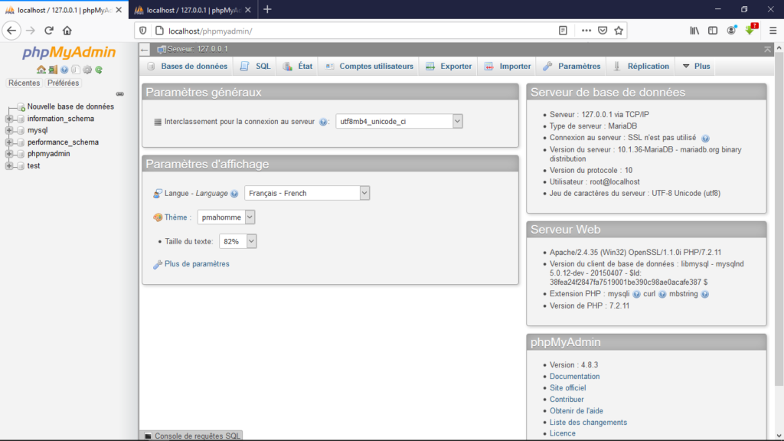Expand the mysql database tree node
The height and width of the screenshot is (441, 784).
9,130
